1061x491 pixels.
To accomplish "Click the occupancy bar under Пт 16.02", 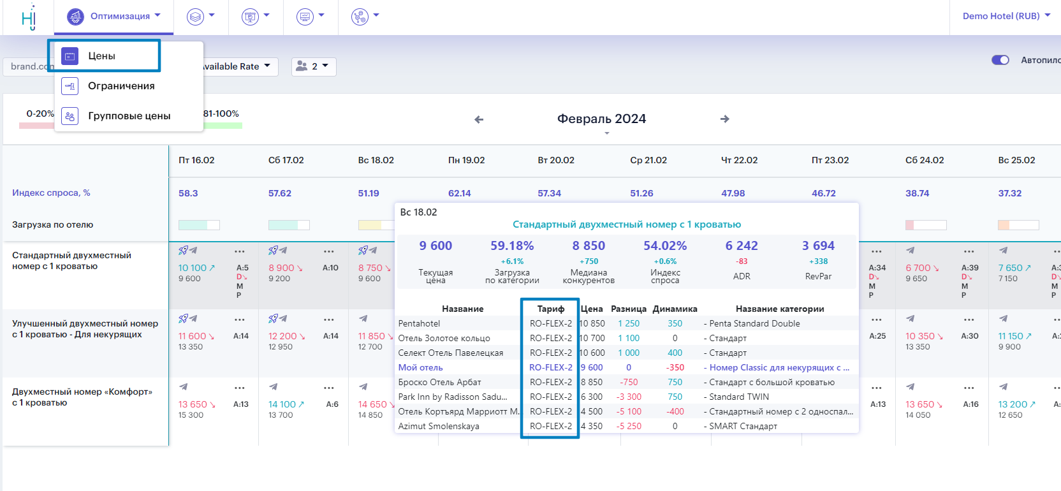I will point(199,225).
